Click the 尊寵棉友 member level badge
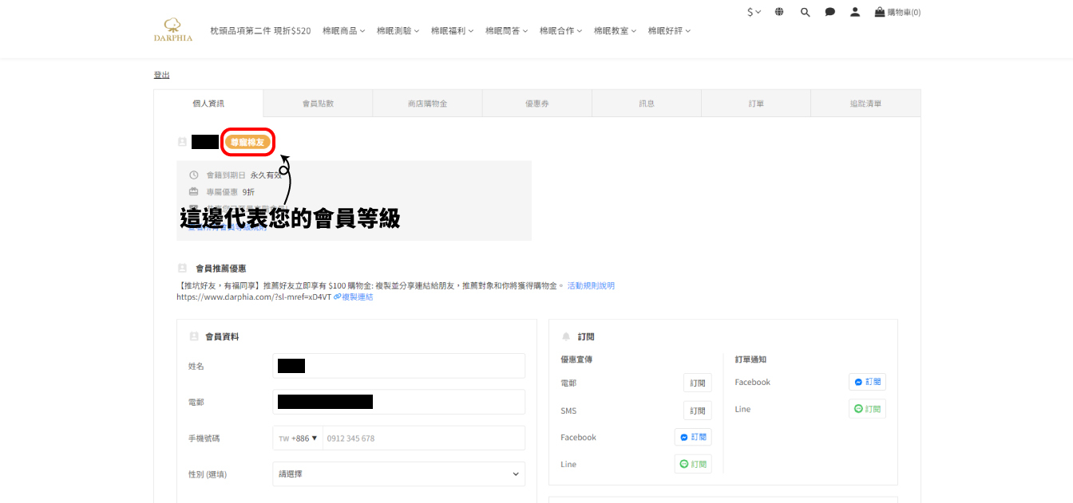 [x=249, y=142]
